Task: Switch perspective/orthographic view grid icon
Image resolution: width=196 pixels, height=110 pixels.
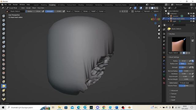Action: pyautogui.click(x=159, y=38)
